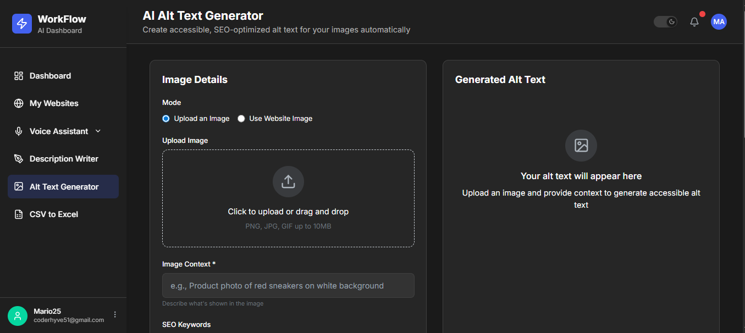Click the WorkFlow lightning bolt logo
This screenshot has height=333, width=745.
click(x=22, y=24)
